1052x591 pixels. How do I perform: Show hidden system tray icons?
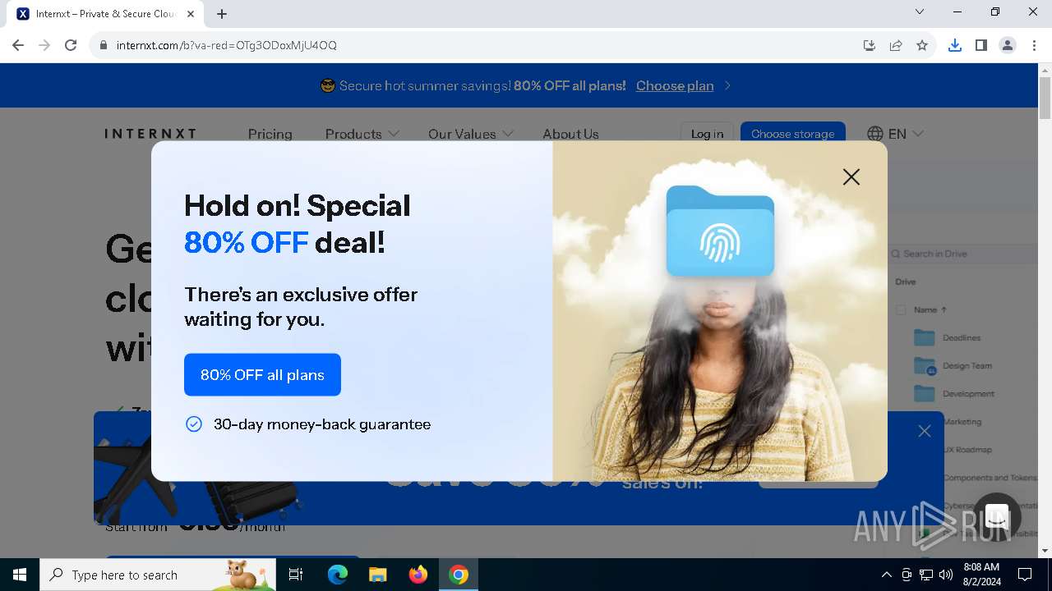[886, 575]
